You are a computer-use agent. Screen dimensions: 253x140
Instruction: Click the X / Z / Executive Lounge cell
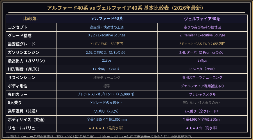tap(107, 36)
